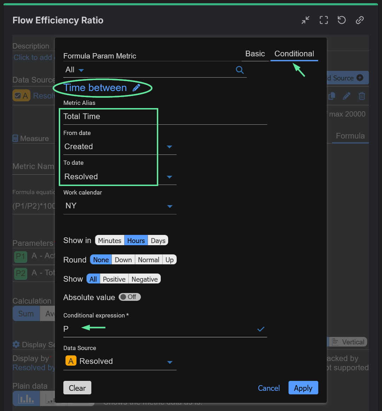The image size is (382, 411).
Task: Click the checkmark icon in conditional expression
Action: point(261,329)
